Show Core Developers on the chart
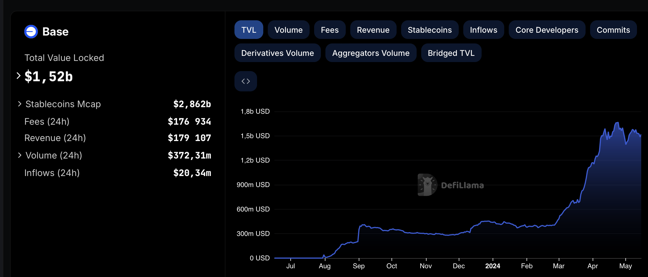The image size is (648, 277). coord(547,30)
